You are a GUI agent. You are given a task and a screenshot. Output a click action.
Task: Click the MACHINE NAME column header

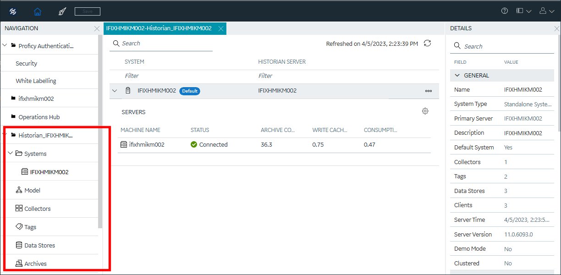click(140, 130)
